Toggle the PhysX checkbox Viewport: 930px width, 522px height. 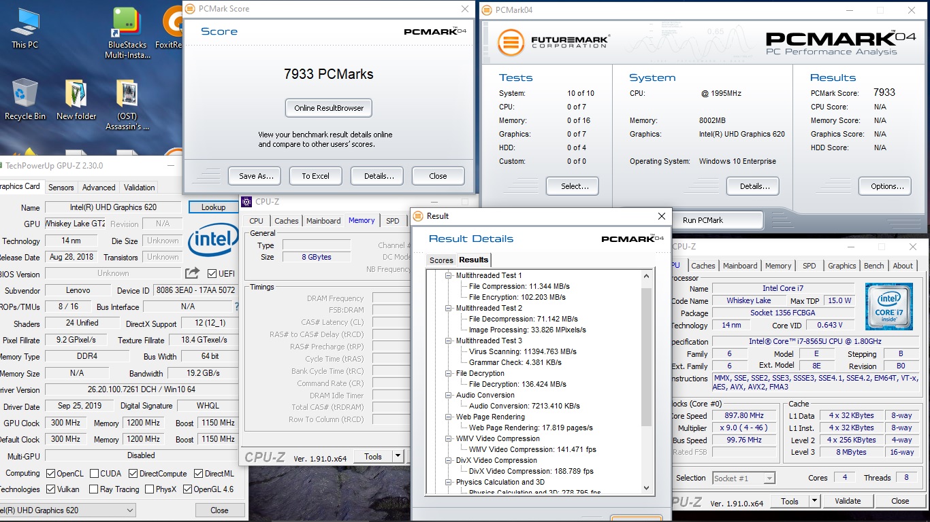(149, 489)
